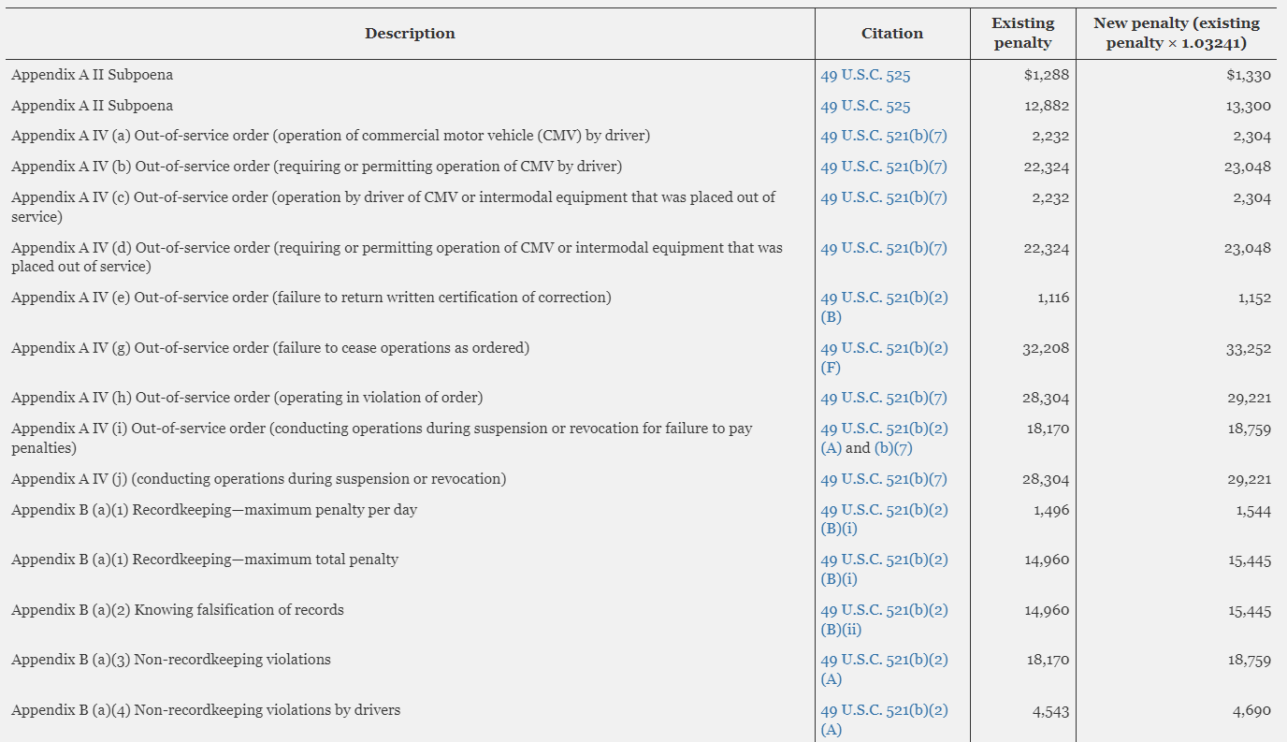
Task: Click the citation for Non-recordkeeping violations by drivers
Action: [883, 711]
